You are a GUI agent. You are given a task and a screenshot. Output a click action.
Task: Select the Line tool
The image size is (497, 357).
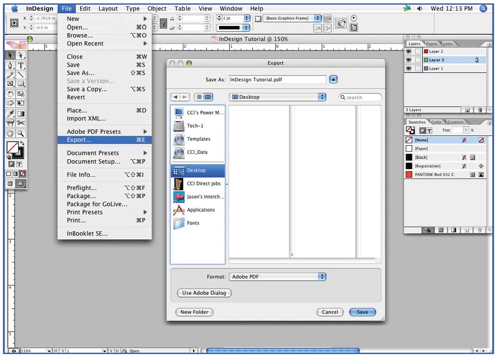tap(20, 75)
